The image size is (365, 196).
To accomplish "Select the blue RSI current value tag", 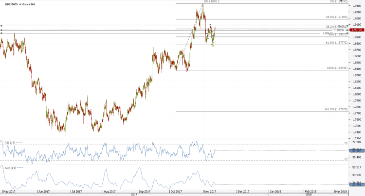I will (357, 150).
